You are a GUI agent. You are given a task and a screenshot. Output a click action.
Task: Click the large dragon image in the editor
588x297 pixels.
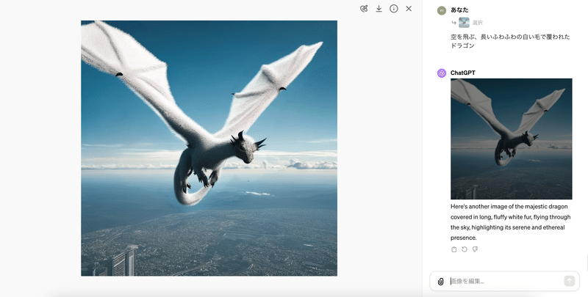click(209, 148)
